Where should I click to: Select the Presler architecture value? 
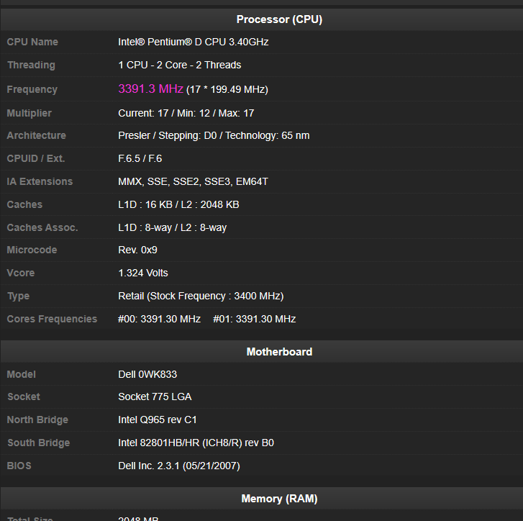click(214, 135)
